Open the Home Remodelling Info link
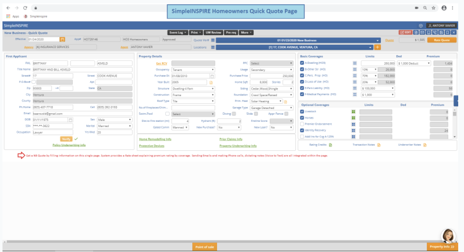 155,139
